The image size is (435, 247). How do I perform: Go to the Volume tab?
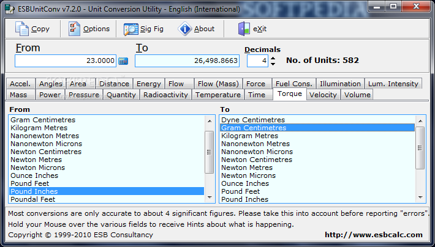tap(357, 95)
